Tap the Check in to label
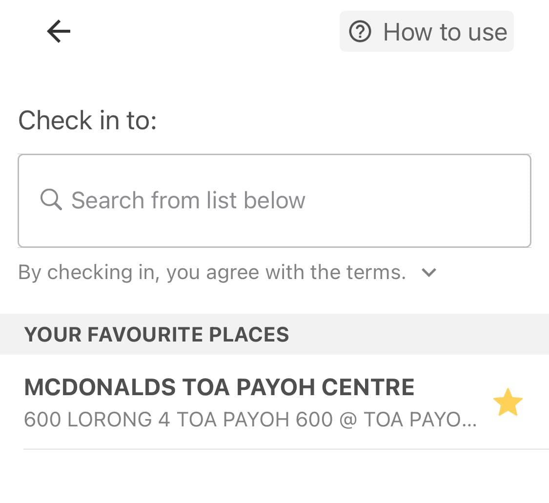 (x=87, y=121)
